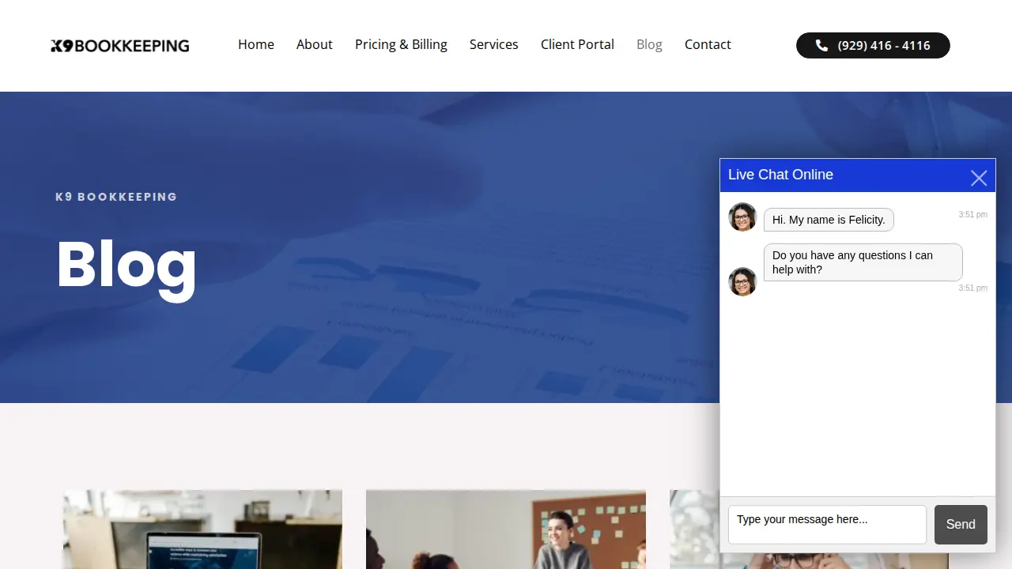
Task: Call the (929) 416 - 4116 button
Action: (873, 45)
